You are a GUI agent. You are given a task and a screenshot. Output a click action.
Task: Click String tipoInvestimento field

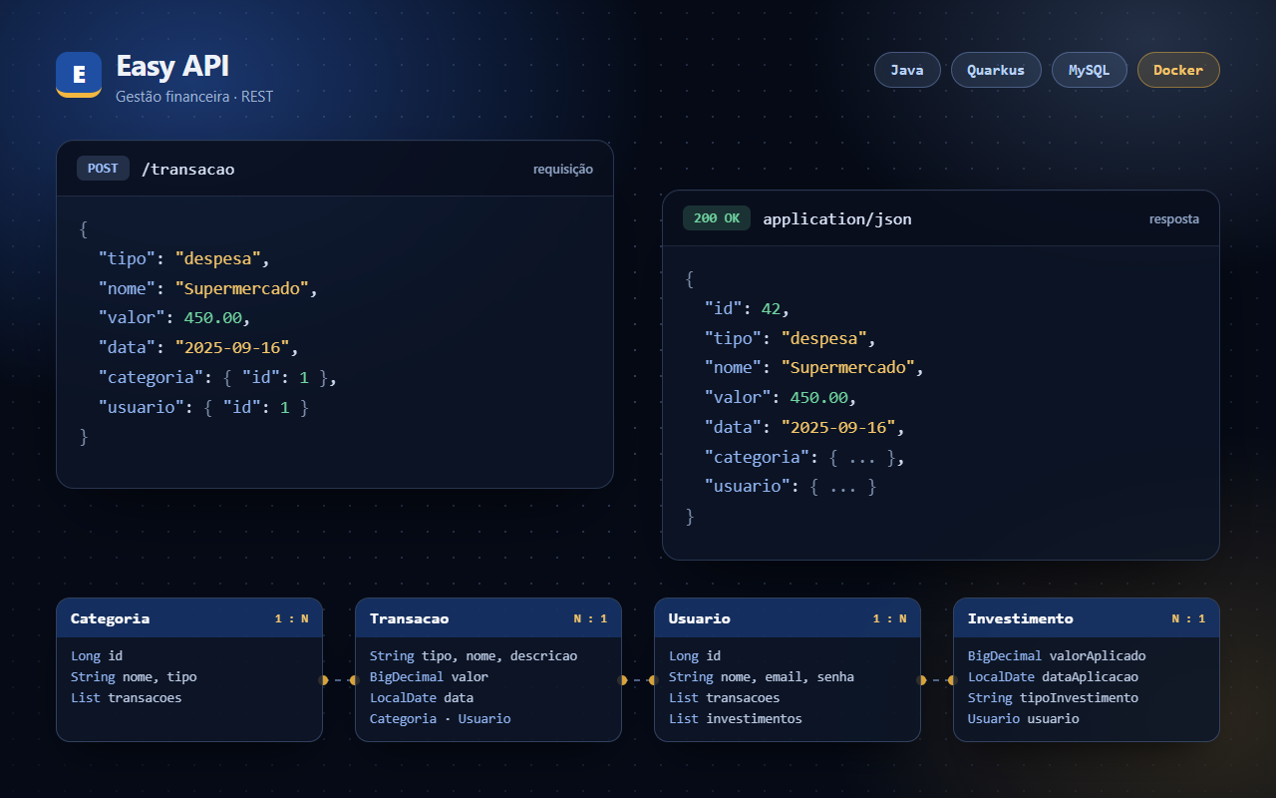(x=1053, y=698)
